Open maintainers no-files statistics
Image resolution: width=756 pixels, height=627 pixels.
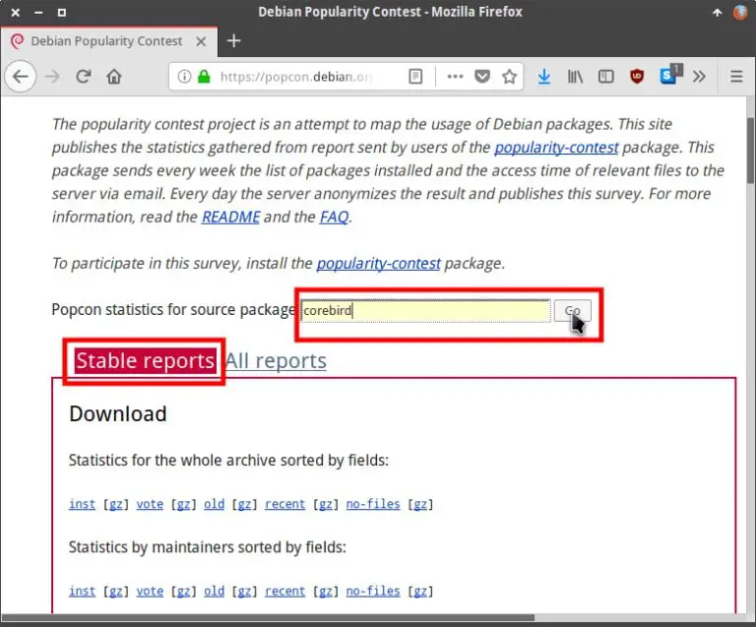[x=373, y=591]
